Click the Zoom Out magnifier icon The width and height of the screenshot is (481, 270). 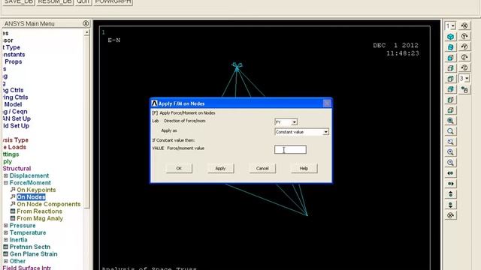(x=450, y=163)
